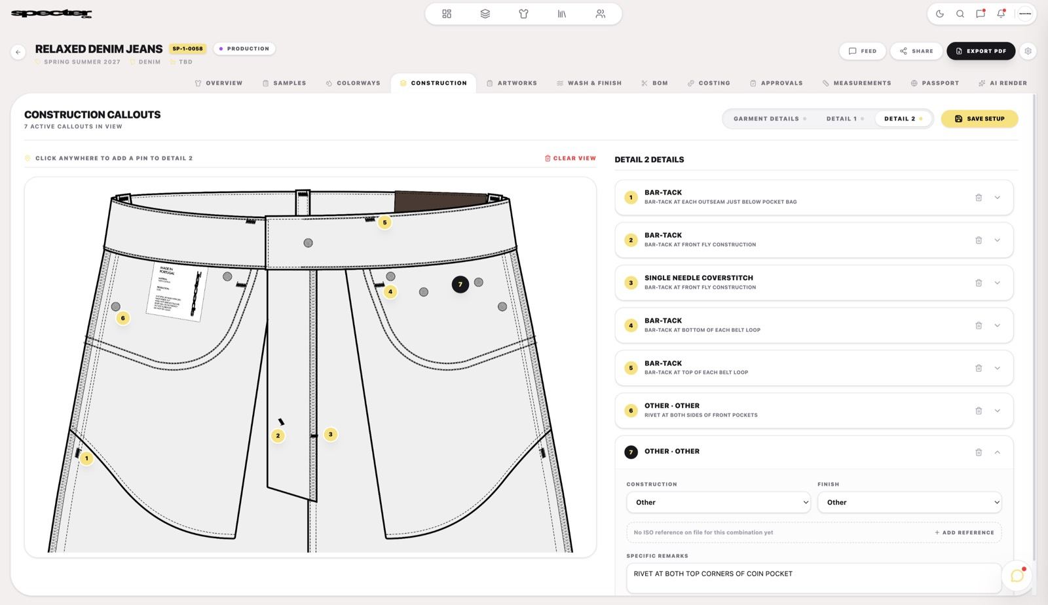Click Clear View link

tap(571, 158)
